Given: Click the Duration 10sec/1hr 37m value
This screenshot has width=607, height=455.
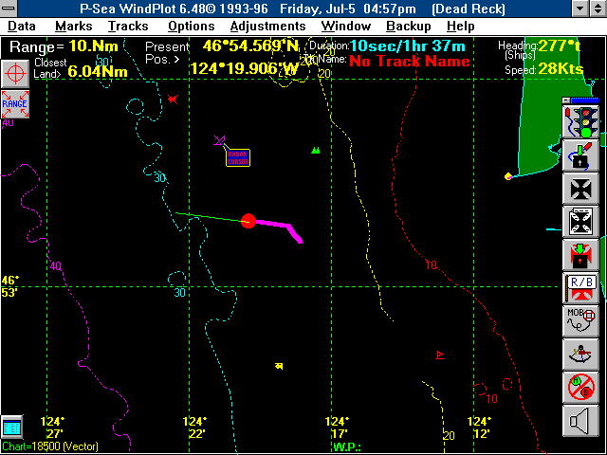Looking at the screenshot, I should click(x=408, y=46).
